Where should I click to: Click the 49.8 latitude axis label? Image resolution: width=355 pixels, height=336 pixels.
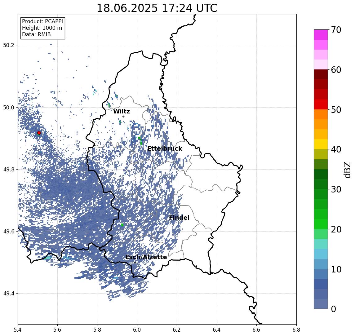point(9,169)
